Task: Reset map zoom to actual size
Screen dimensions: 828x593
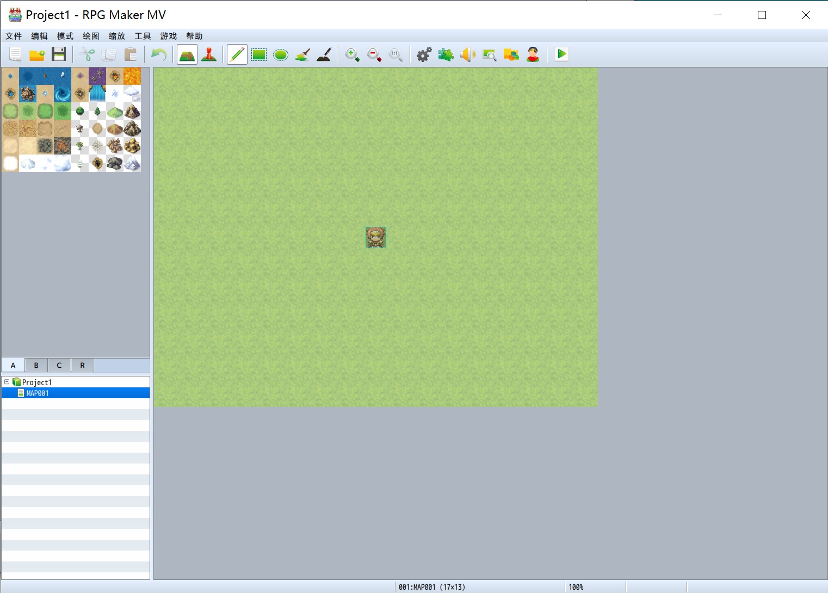Action: [396, 54]
